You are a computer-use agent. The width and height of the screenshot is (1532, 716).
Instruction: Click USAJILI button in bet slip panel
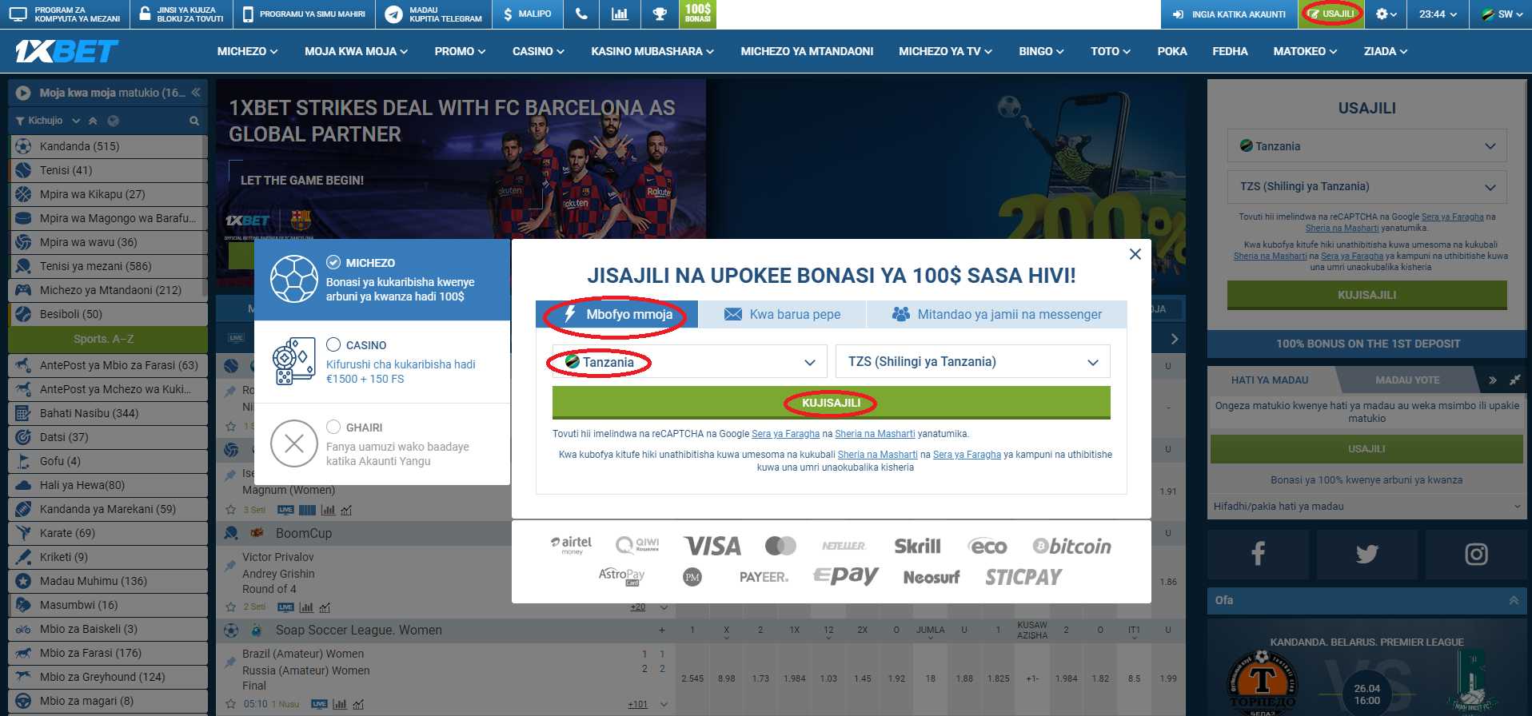[1366, 449]
